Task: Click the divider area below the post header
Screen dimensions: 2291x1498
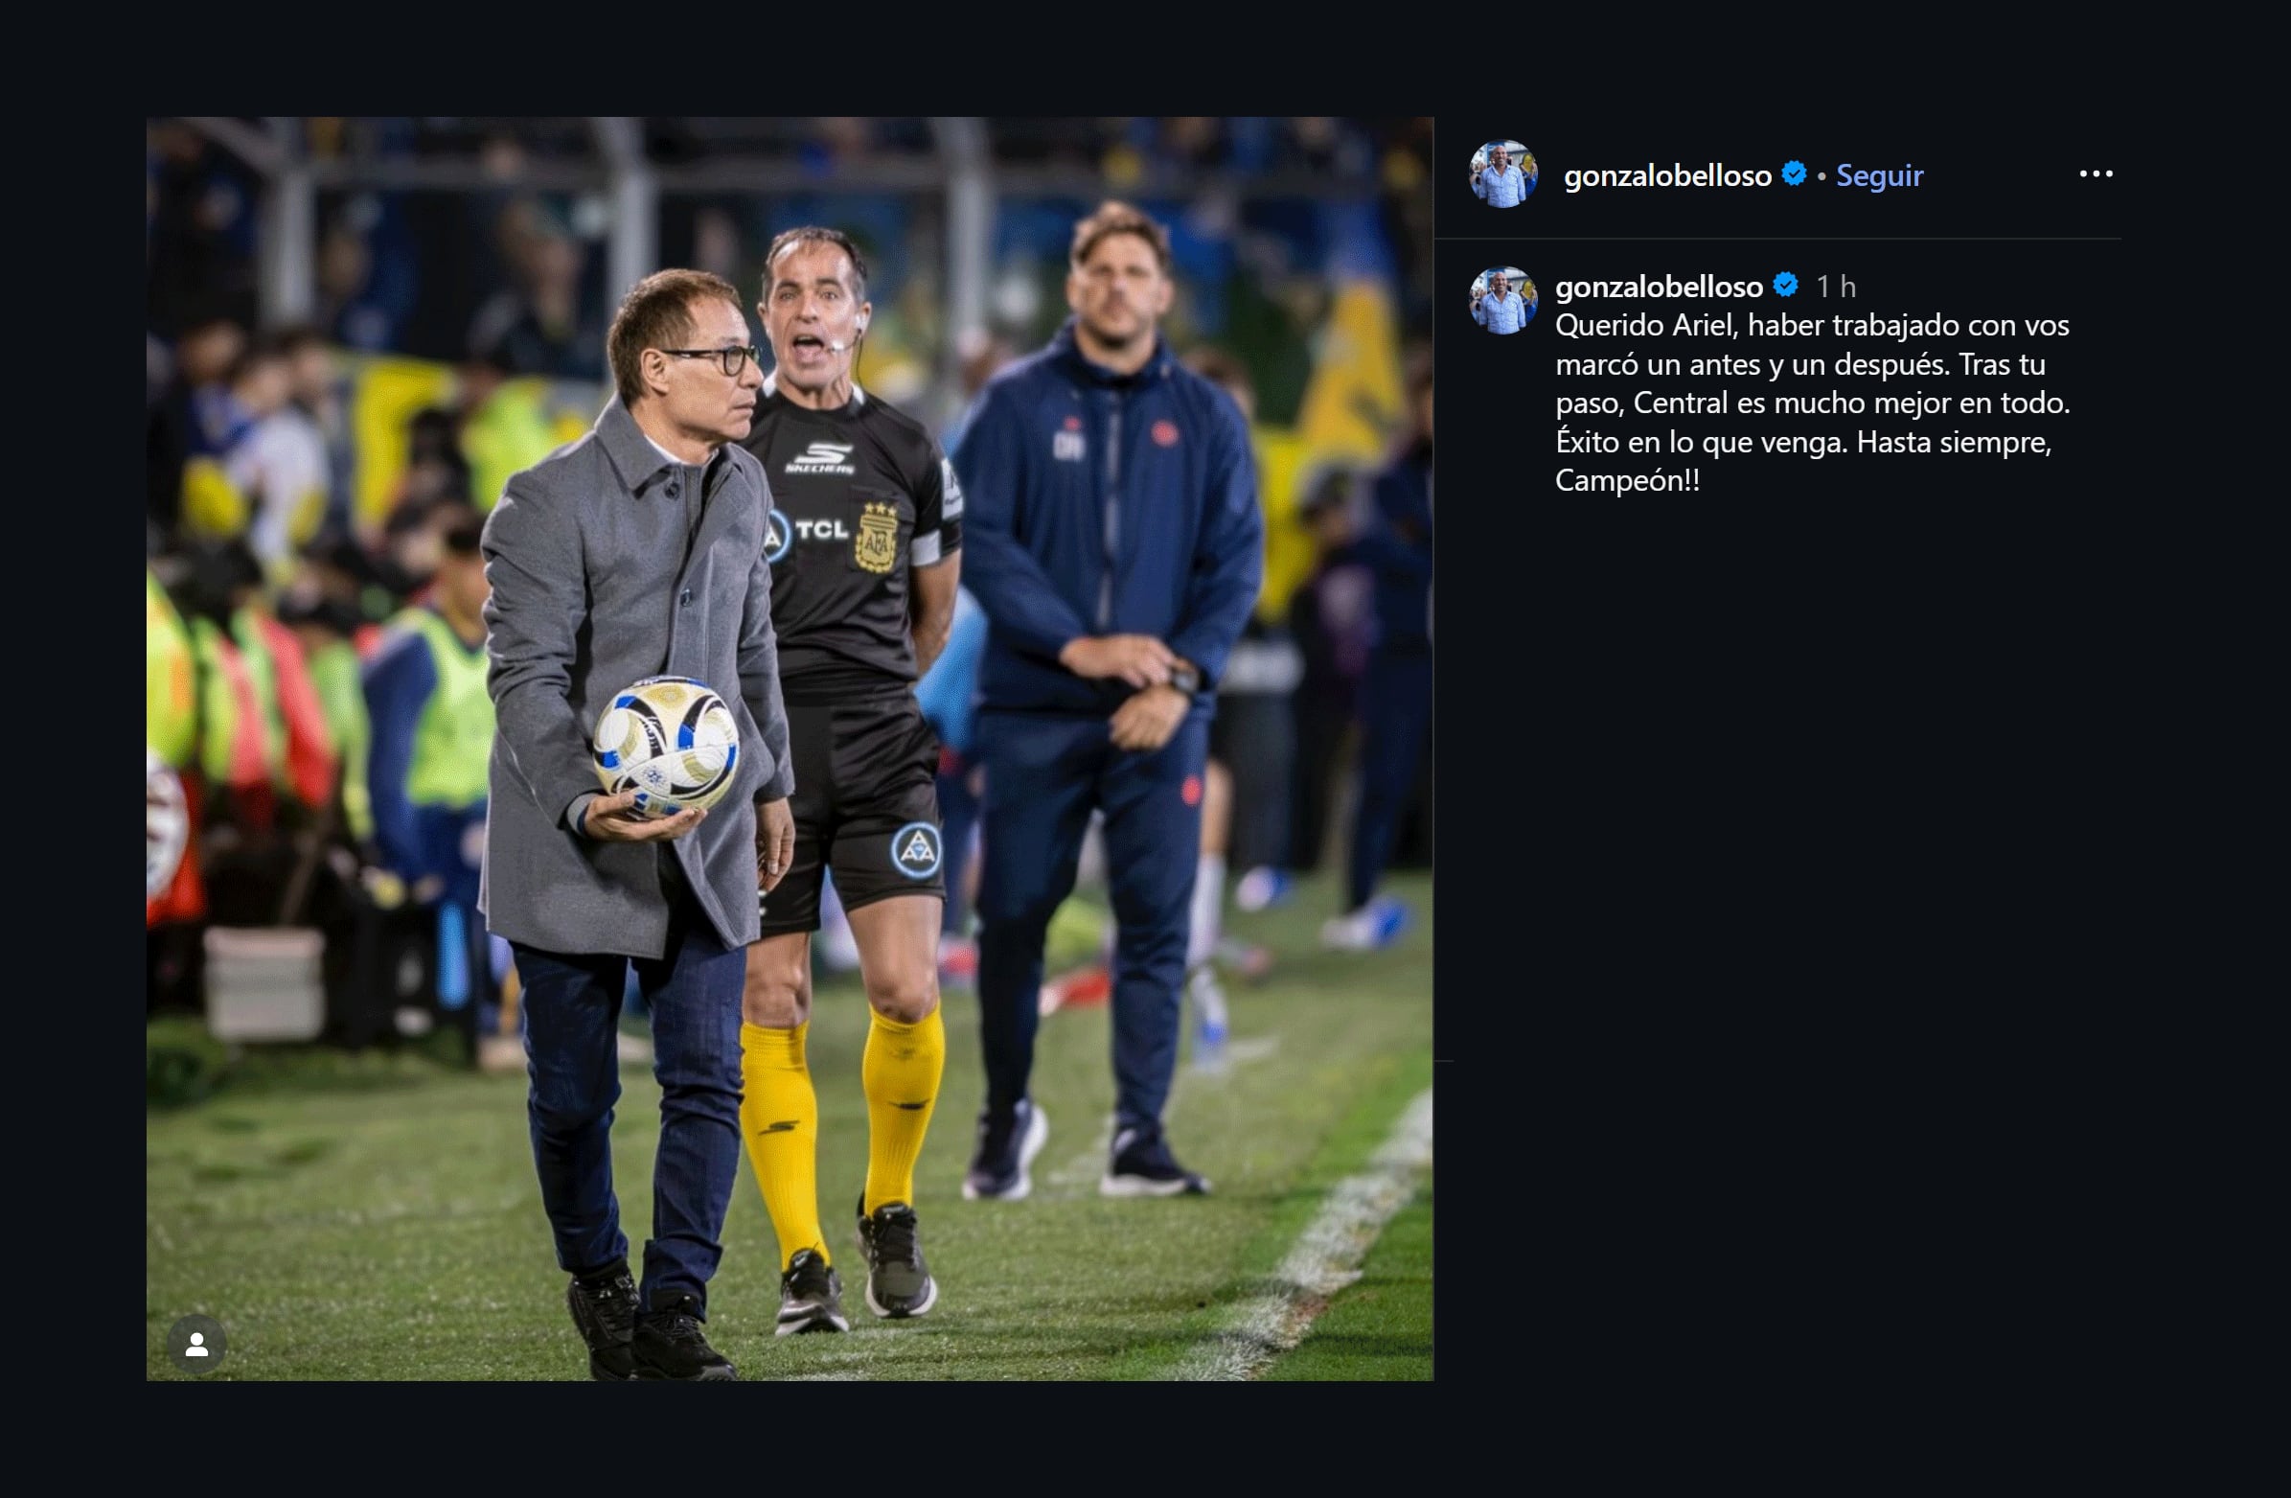Action: coord(1781,239)
